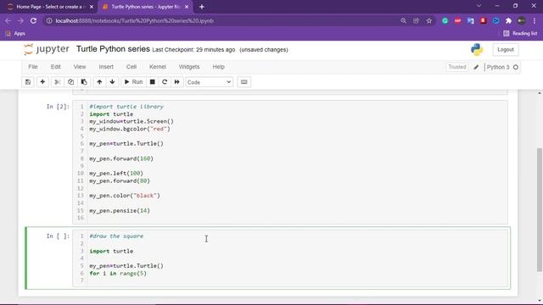Open the browser zoom magnifier icon
Screen dimensions: 543x305
404,20
